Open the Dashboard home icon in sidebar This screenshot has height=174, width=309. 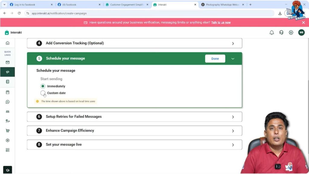[x=8, y=43]
